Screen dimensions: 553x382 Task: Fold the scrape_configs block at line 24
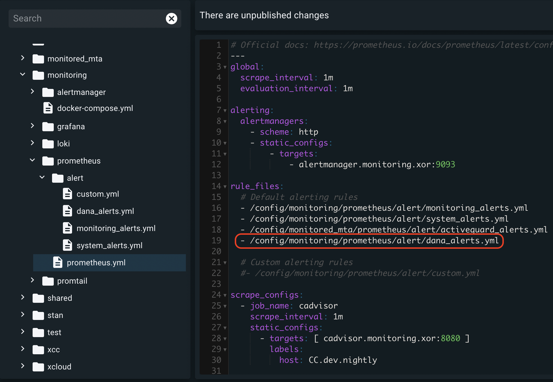(x=225, y=296)
